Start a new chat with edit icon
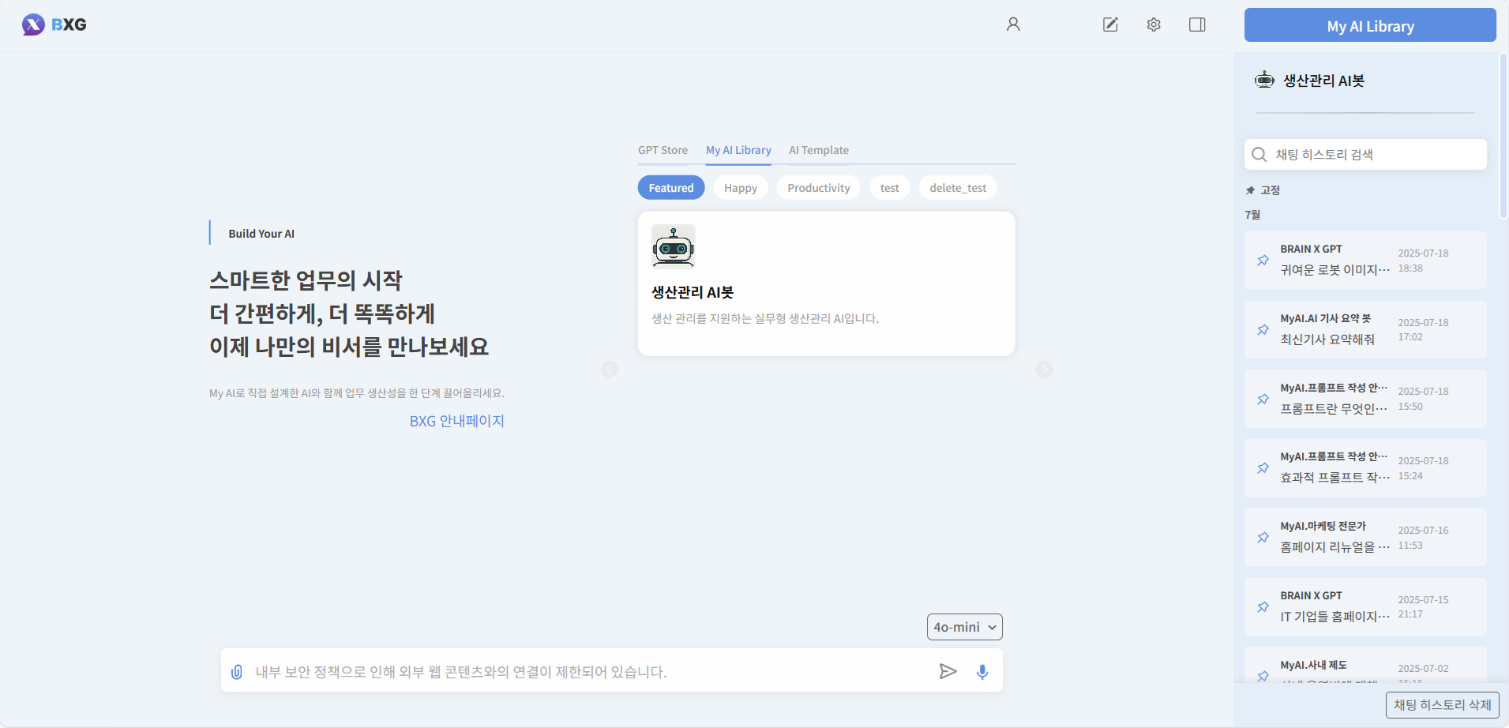The width and height of the screenshot is (1509, 728). point(1110,24)
